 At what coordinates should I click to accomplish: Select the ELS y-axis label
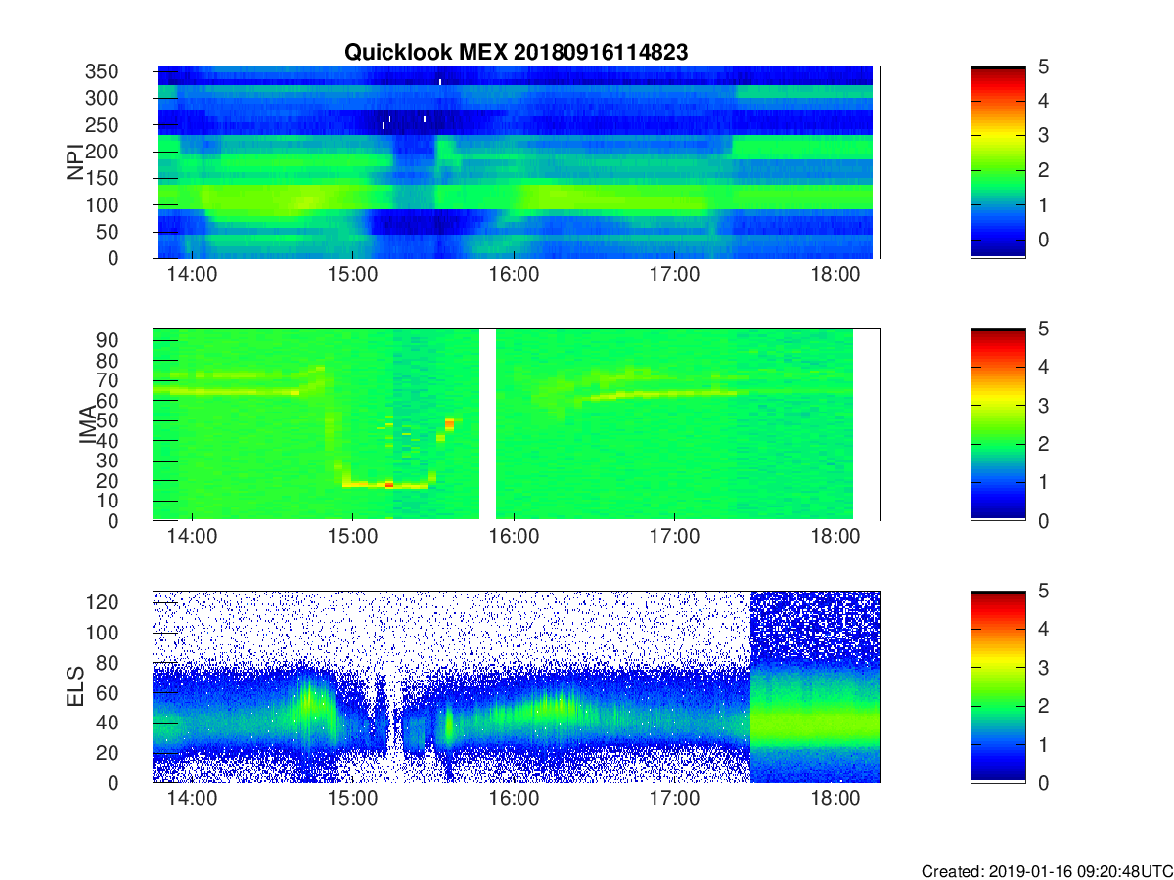[x=75, y=686]
